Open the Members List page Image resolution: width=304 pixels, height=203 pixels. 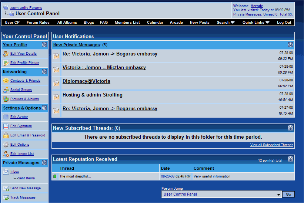point(127,23)
